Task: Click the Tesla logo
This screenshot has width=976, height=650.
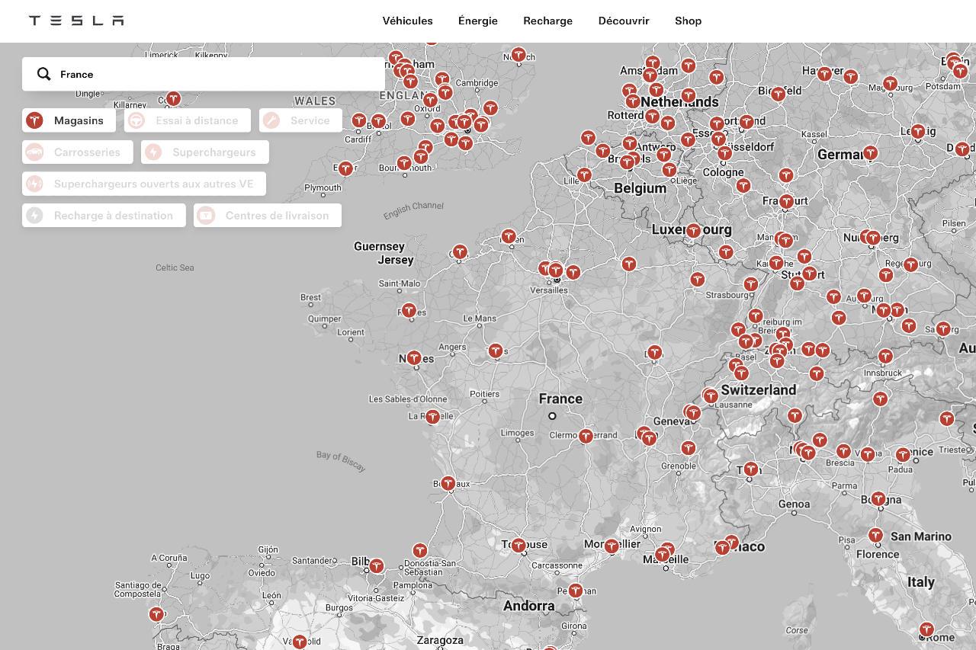Action: tap(76, 21)
